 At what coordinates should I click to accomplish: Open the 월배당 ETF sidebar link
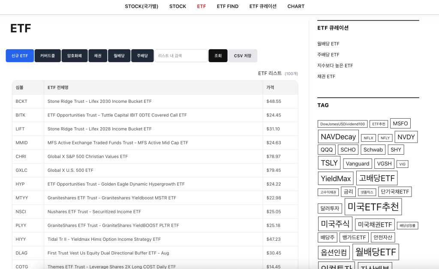[x=328, y=44]
